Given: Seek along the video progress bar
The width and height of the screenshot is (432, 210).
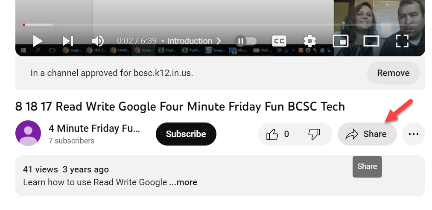Looking at the screenshot, I should click(x=220, y=25).
